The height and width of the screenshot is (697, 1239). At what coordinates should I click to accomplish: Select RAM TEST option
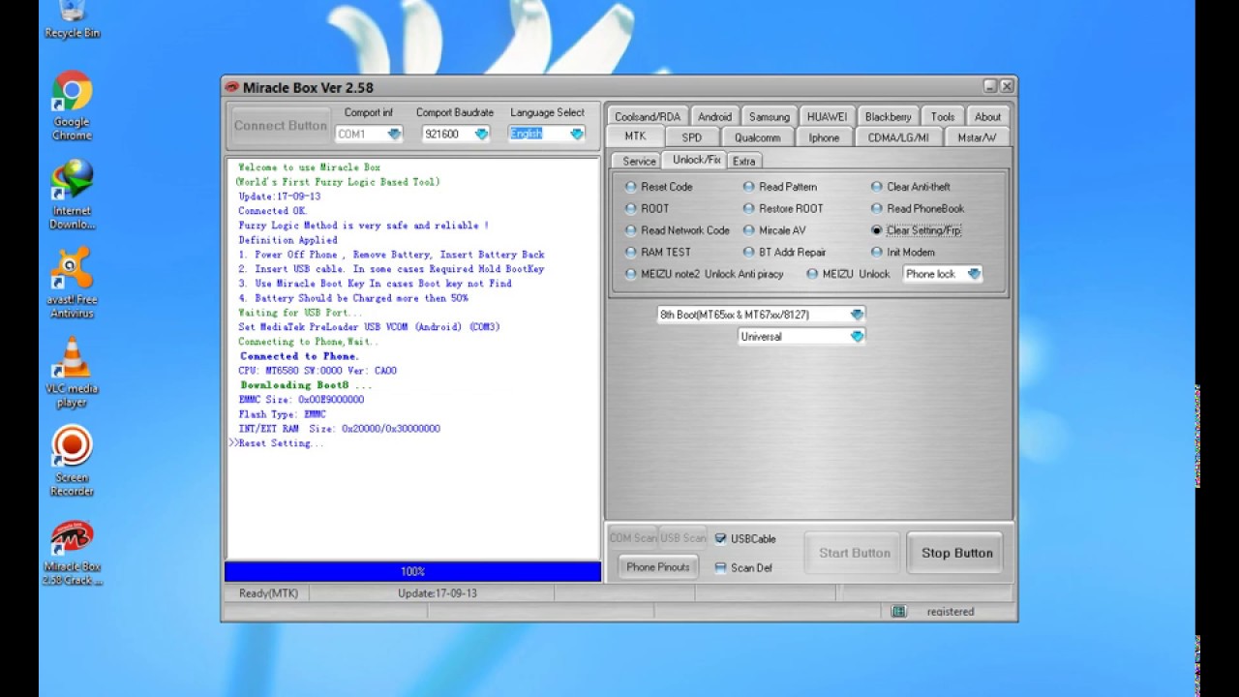point(658,252)
